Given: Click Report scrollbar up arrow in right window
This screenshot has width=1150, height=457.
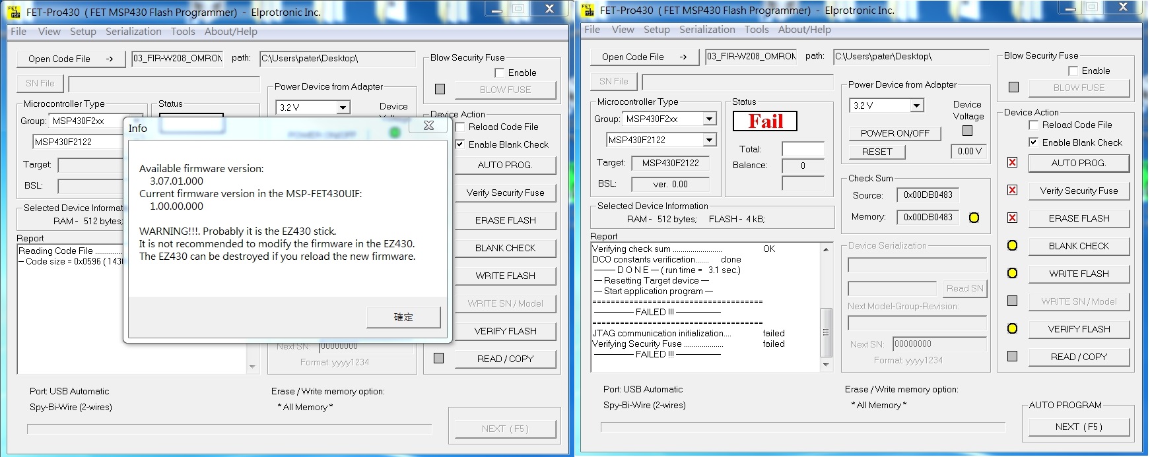Looking at the screenshot, I should (825, 249).
